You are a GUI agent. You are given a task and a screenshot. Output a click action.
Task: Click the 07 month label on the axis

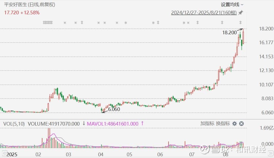[192, 154]
